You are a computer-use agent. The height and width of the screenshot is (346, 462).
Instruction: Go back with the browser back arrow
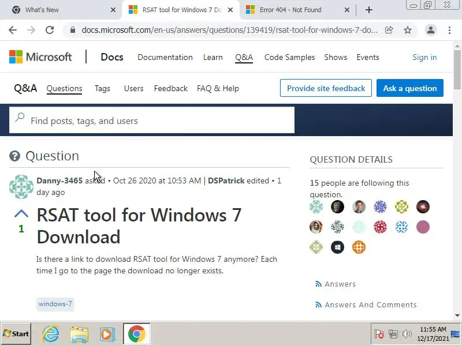(x=13, y=30)
